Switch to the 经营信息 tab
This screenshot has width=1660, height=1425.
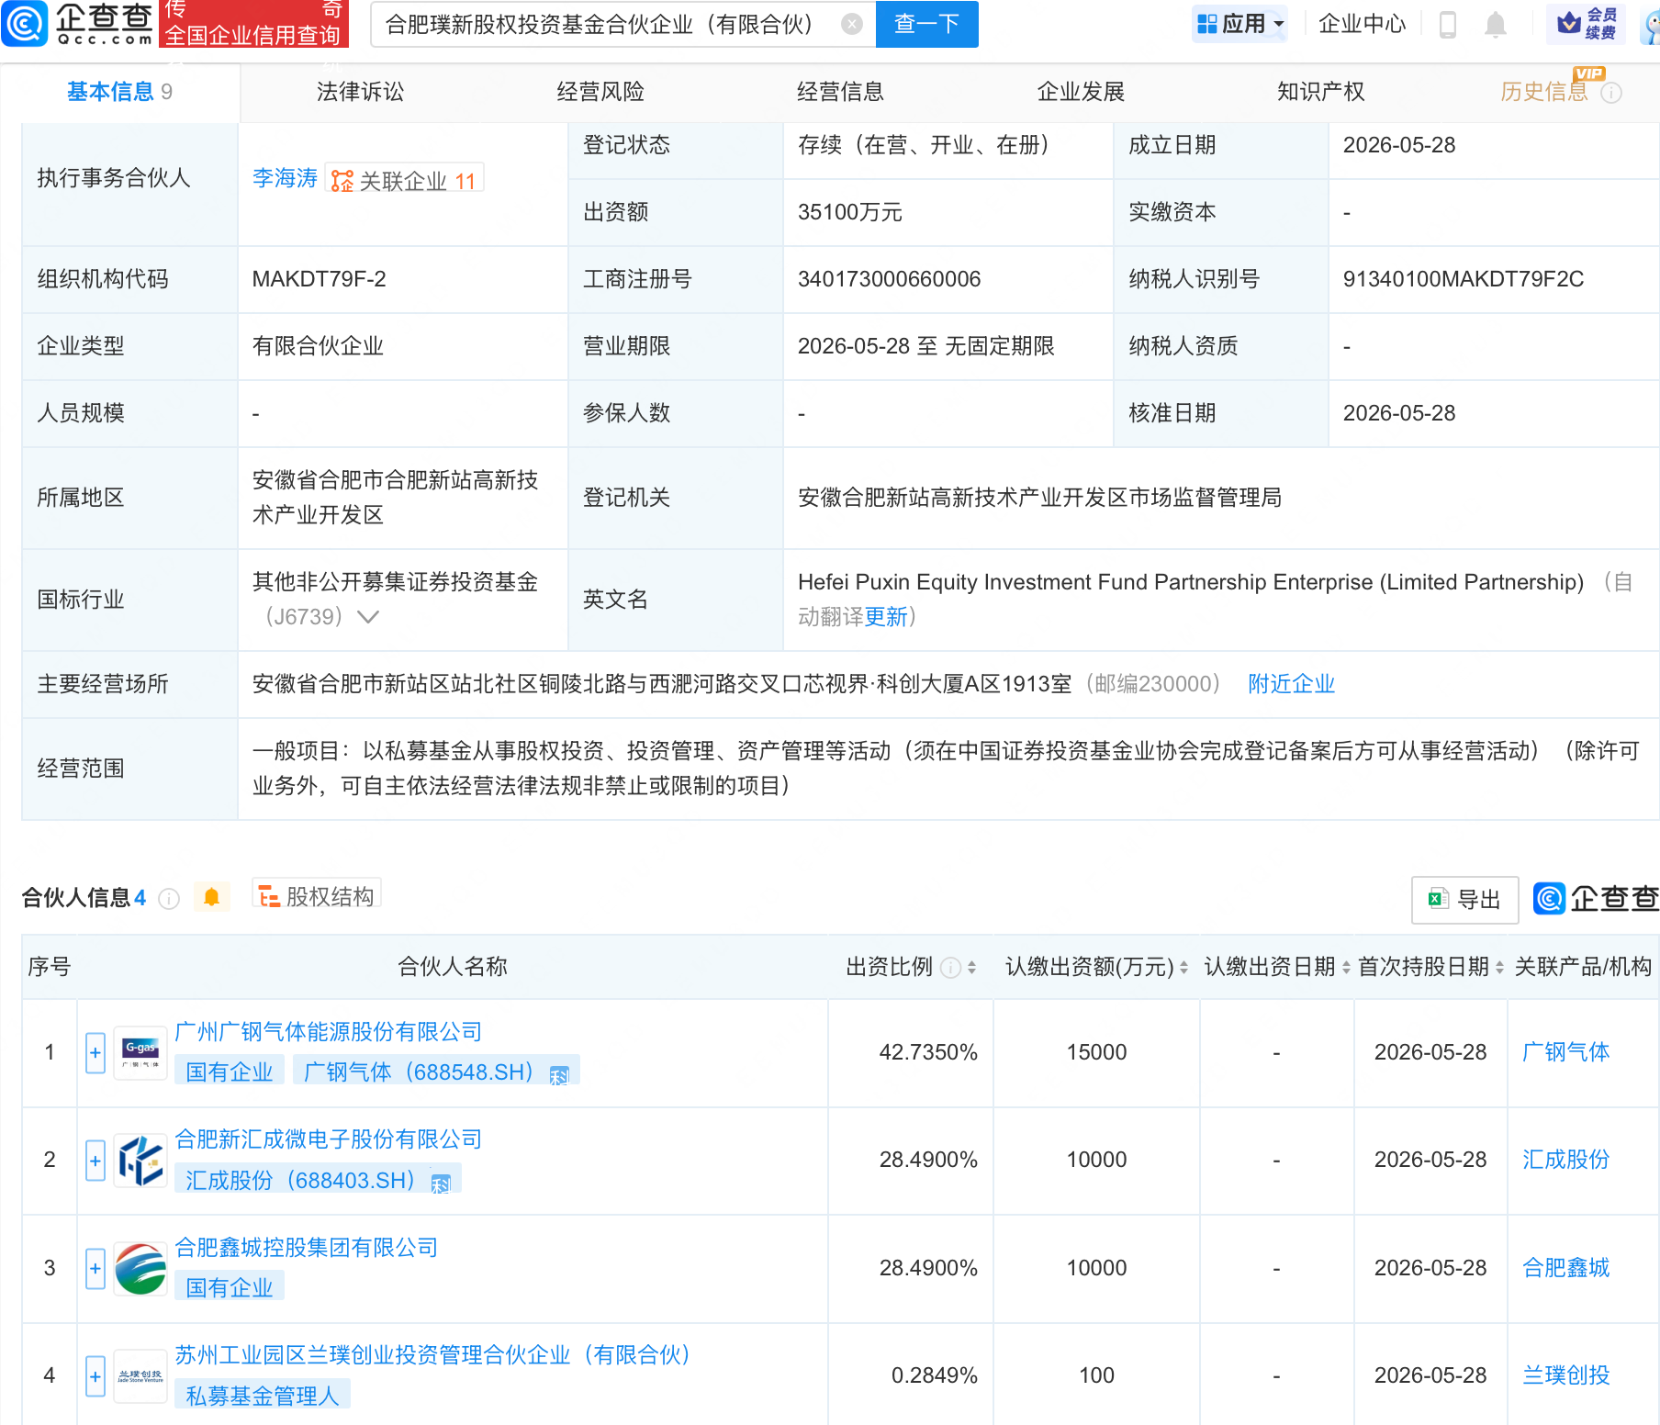point(840,92)
